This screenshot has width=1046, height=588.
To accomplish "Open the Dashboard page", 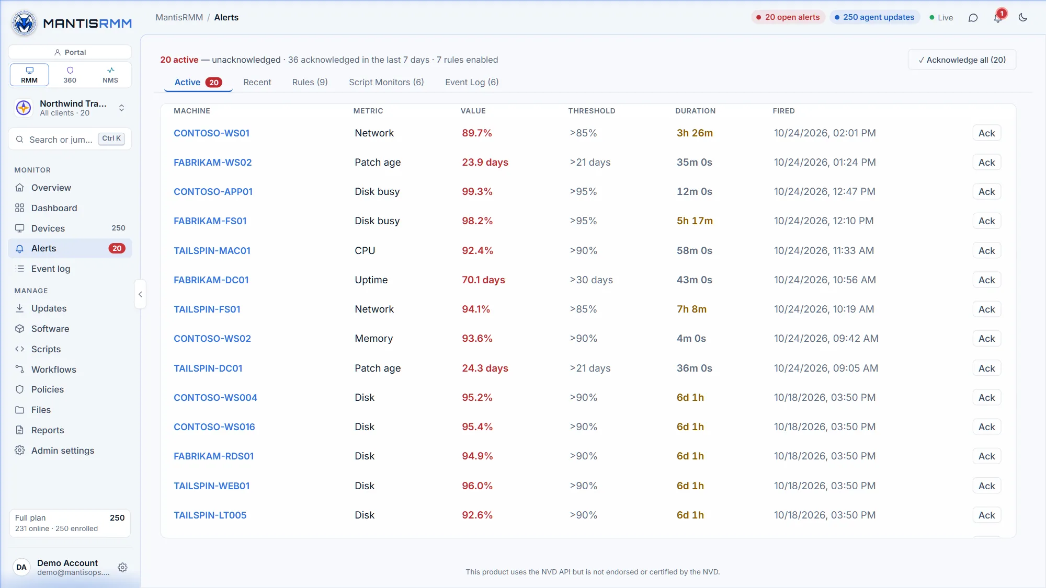I will [x=70, y=208].
